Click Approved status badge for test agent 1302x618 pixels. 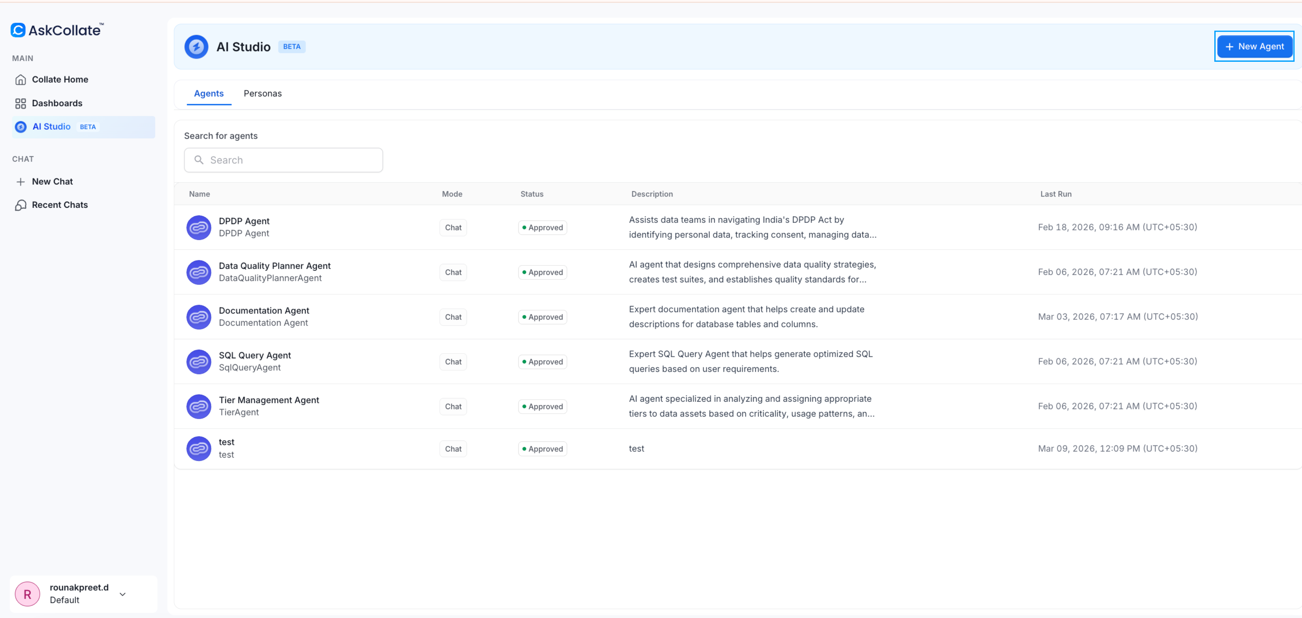click(542, 449)
